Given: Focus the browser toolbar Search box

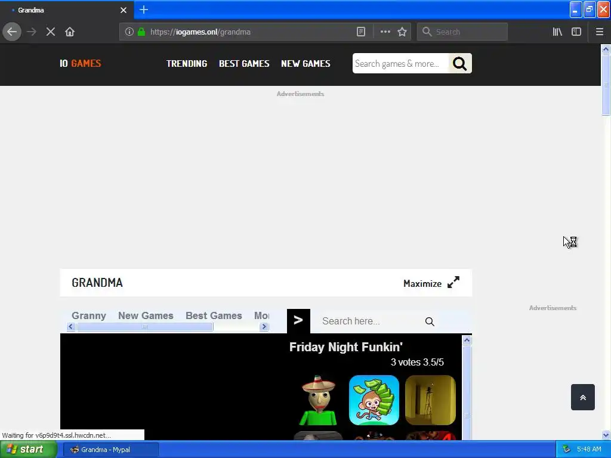Looking at the screenshot, I should [x=462, y=32].
